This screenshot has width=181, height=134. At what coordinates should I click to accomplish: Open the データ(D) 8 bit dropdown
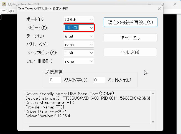click(x=79, y=36)
